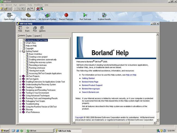Open the Borland Home Page link
The image size is (177, 133).
point(90,82)
